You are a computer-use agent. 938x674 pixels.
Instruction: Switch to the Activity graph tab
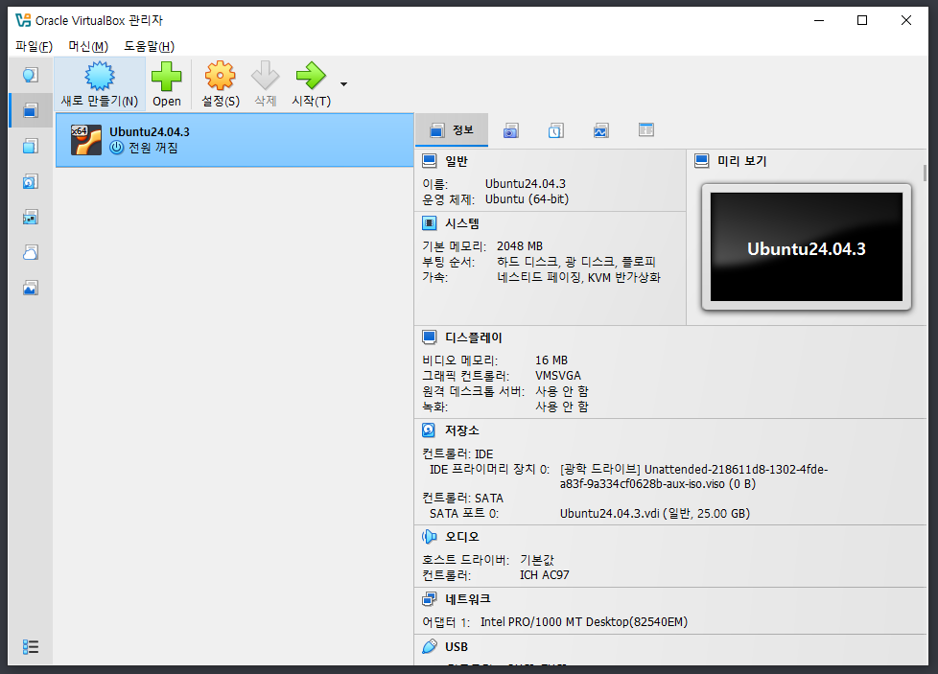tap(601, 130)
